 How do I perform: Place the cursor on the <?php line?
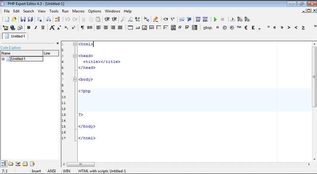point(195,91)
